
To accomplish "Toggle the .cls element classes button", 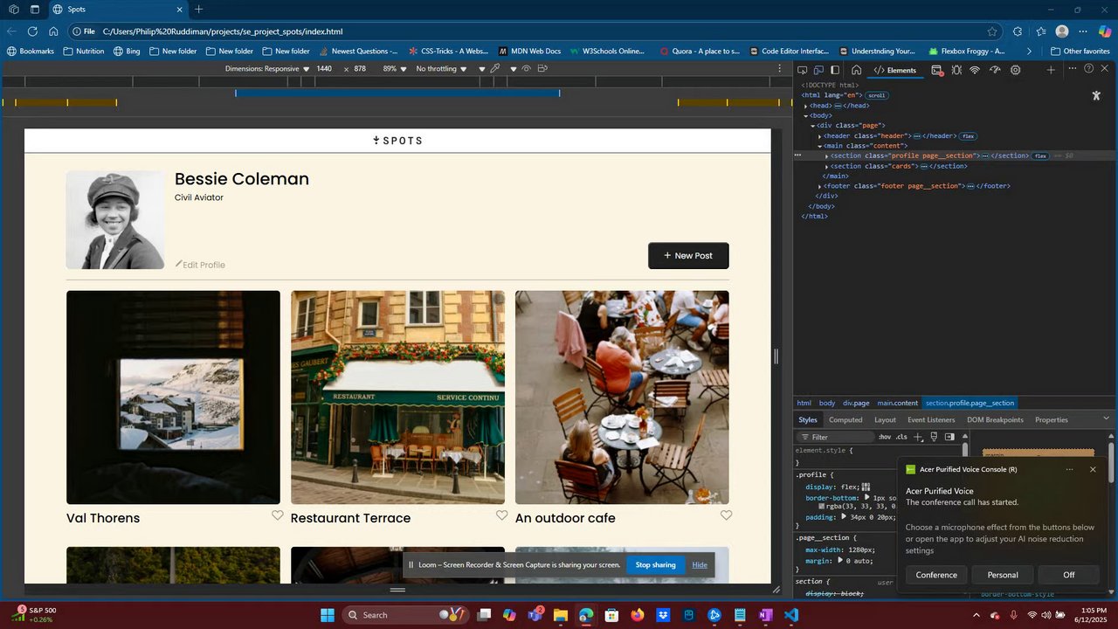I will coord(901,437).
